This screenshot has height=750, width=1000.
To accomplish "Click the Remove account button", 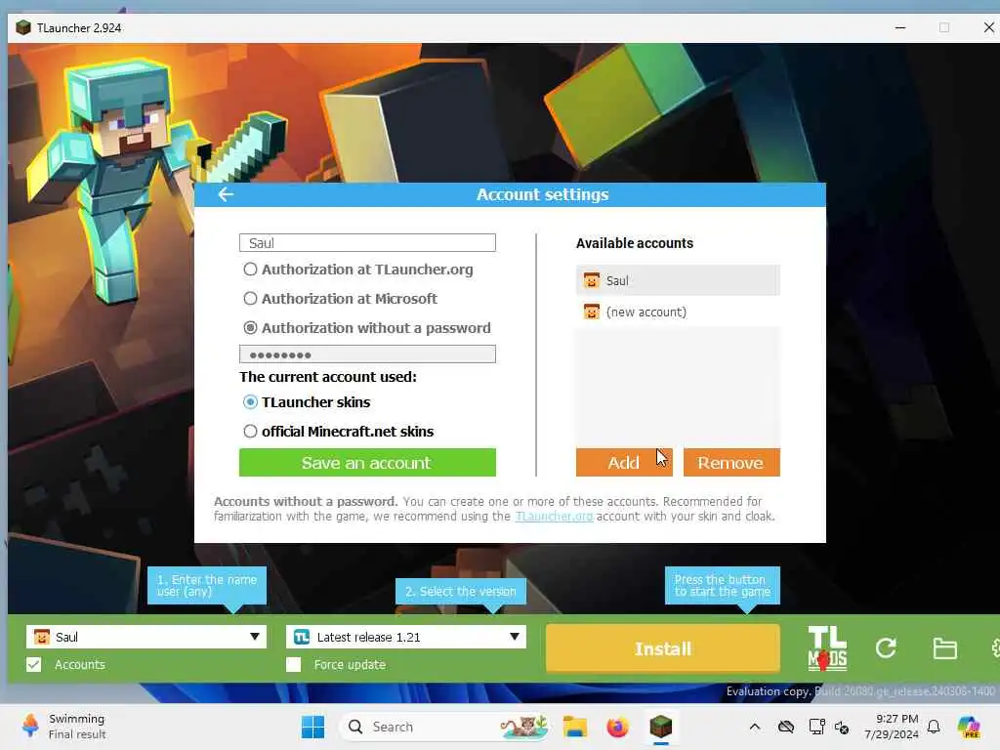I will point(731,462).
